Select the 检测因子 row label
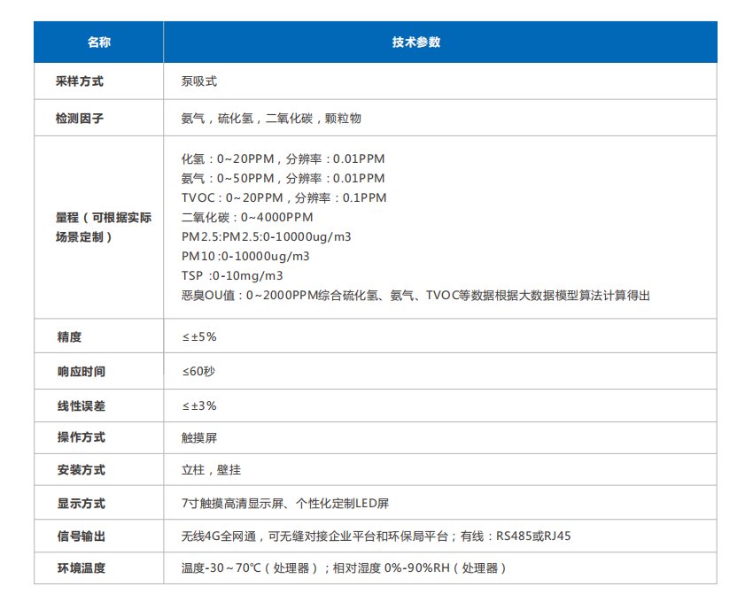 click(80, 118)
